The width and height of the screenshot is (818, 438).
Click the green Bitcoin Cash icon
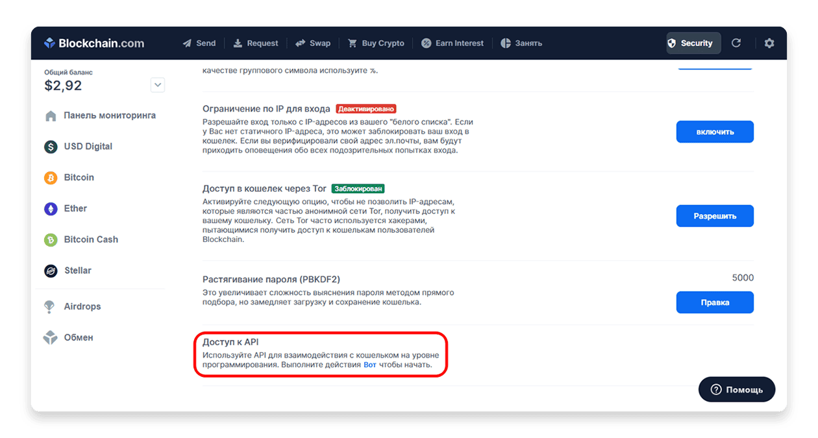pos(51,240)
